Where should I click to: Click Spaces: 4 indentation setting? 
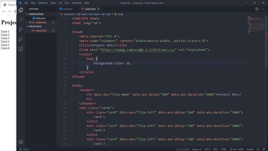point(196,149)
